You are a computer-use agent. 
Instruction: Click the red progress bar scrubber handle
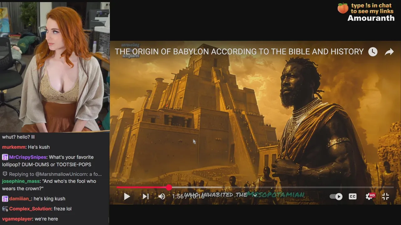point(169,187)
